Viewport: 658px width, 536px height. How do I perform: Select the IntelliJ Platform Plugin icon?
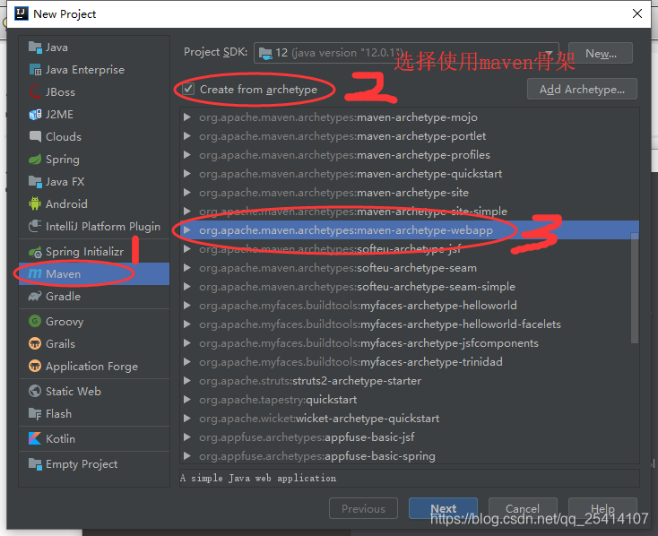click(x=35, y=226)
